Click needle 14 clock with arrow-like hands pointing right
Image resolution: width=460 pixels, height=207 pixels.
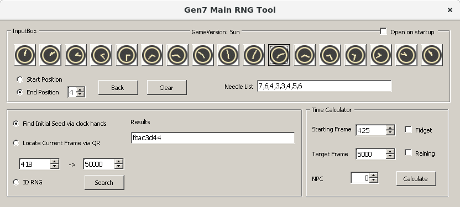381,55
